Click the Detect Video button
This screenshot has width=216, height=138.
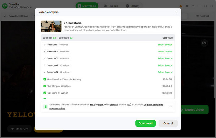tap(194, 110)
